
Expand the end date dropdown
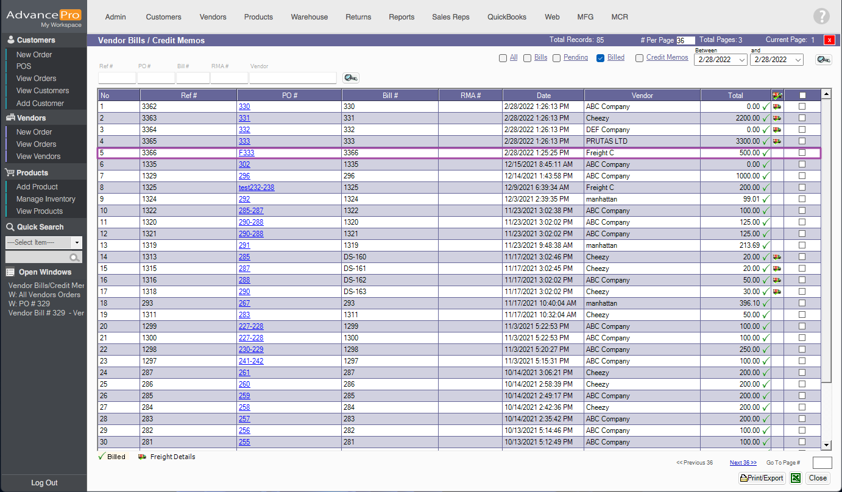tap(798, 60)
